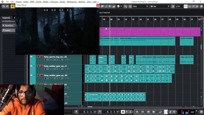204x115 pixels.
Task: Go to next marker transport button
Action: pos(142,112)
